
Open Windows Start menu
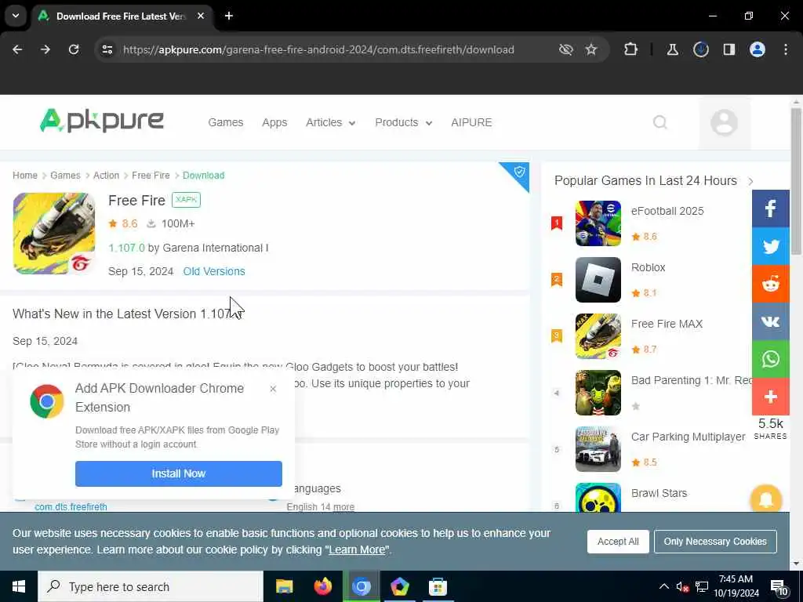(x=19, y=586)
